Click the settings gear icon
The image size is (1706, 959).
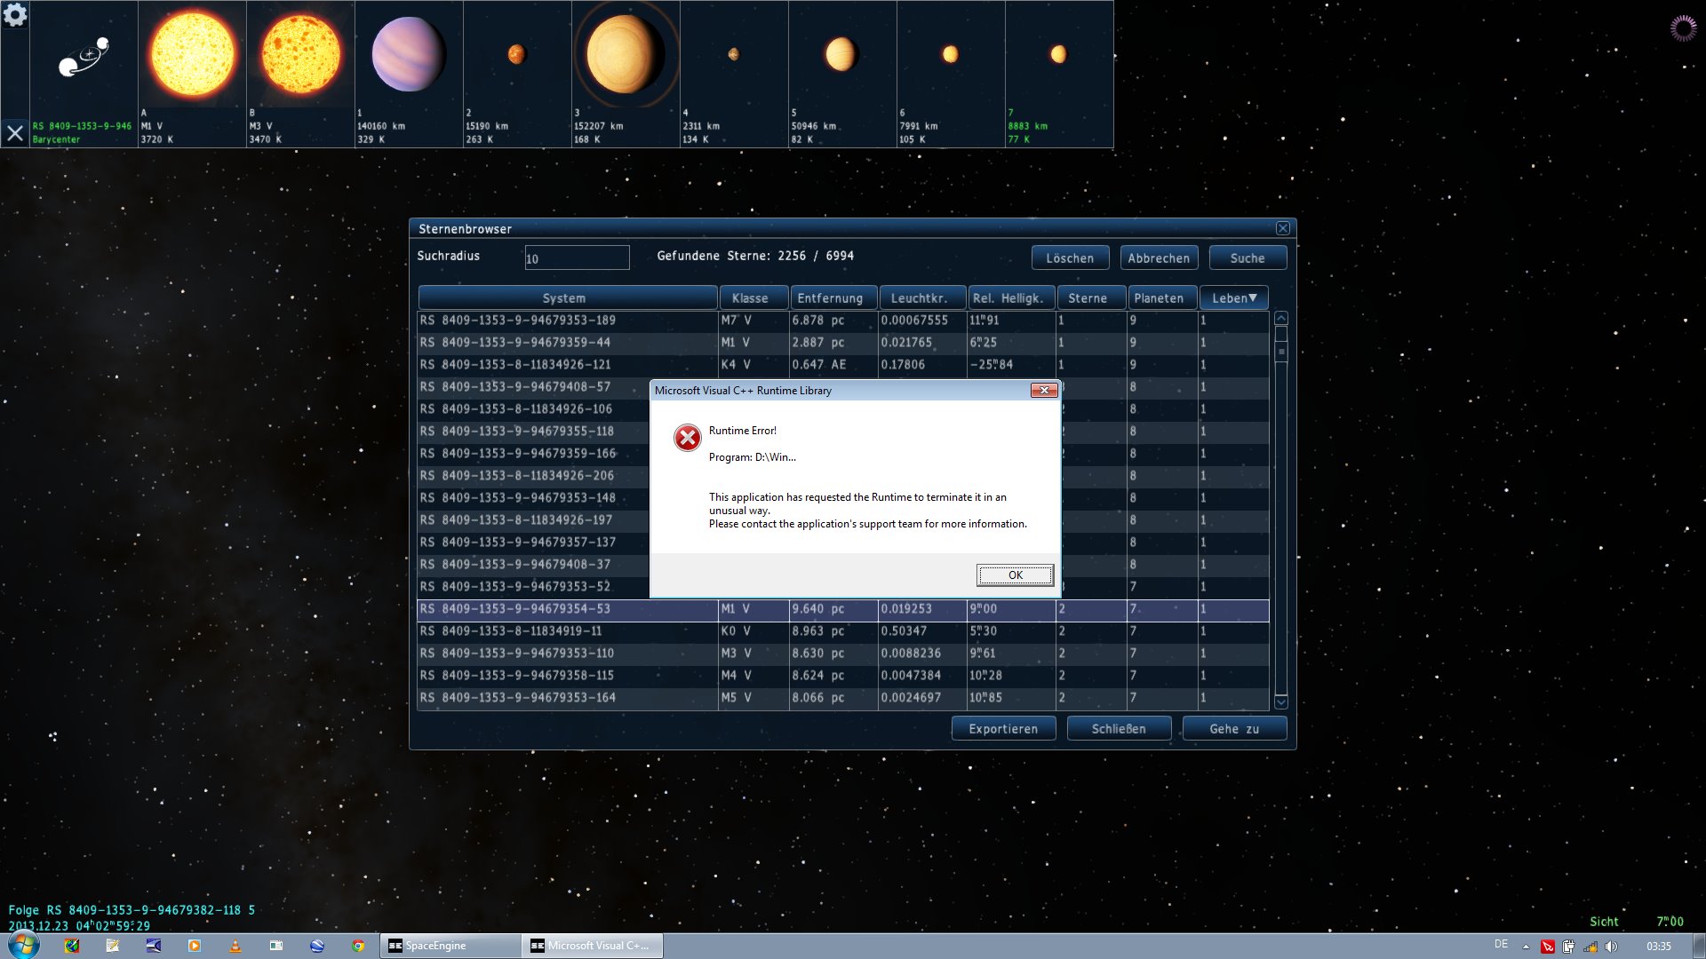tap(15, 14)
